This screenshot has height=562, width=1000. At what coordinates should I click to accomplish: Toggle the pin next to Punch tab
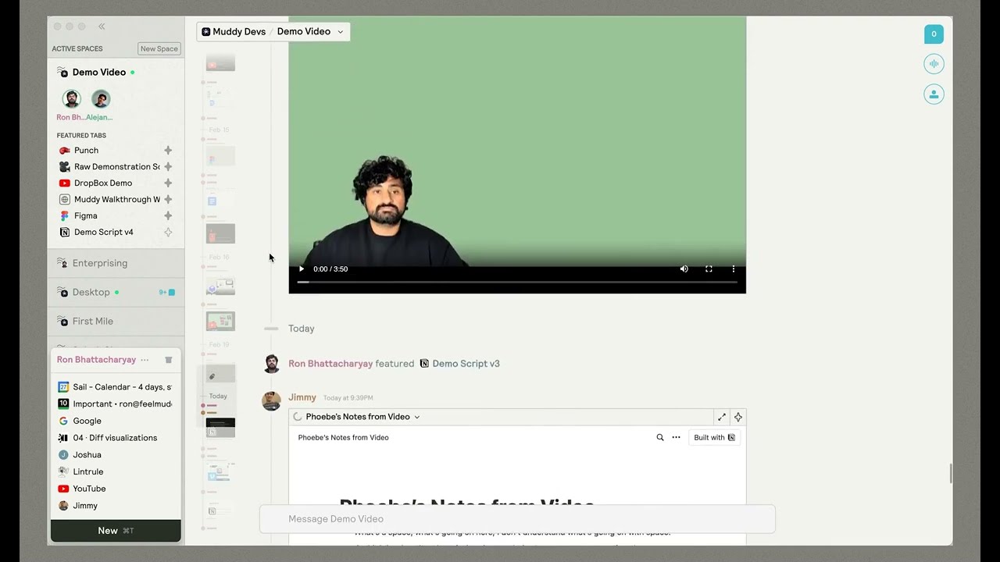click(168, 151)
